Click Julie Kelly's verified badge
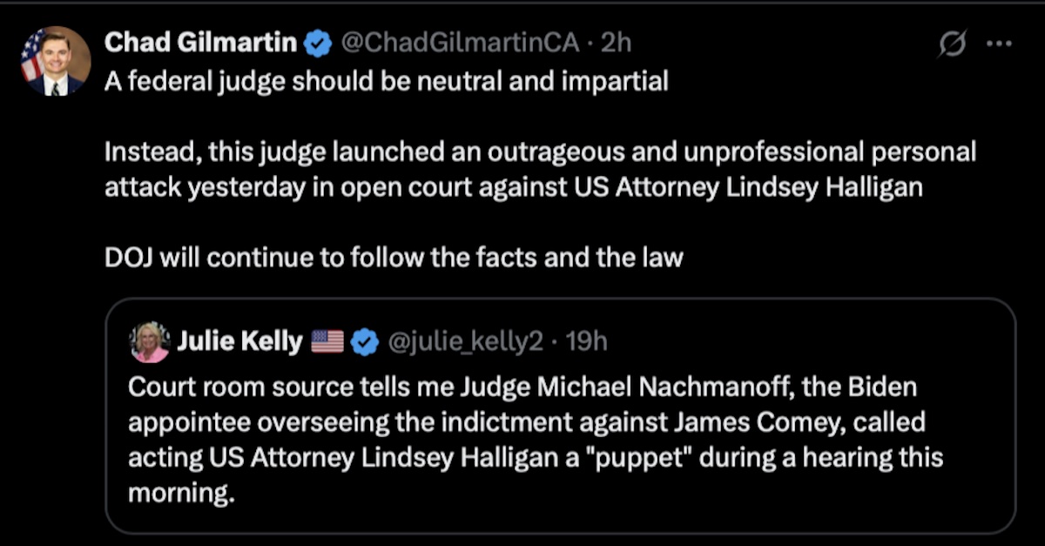This screenshot has height=546, width=1045. point(363,341)
